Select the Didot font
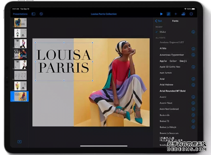Viewport: 211px width, 155px height. coord(162,32)
